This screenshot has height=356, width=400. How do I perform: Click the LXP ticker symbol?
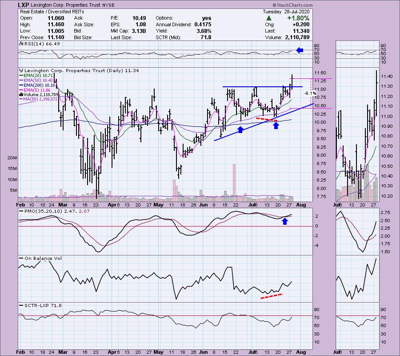tap(24, 5)
